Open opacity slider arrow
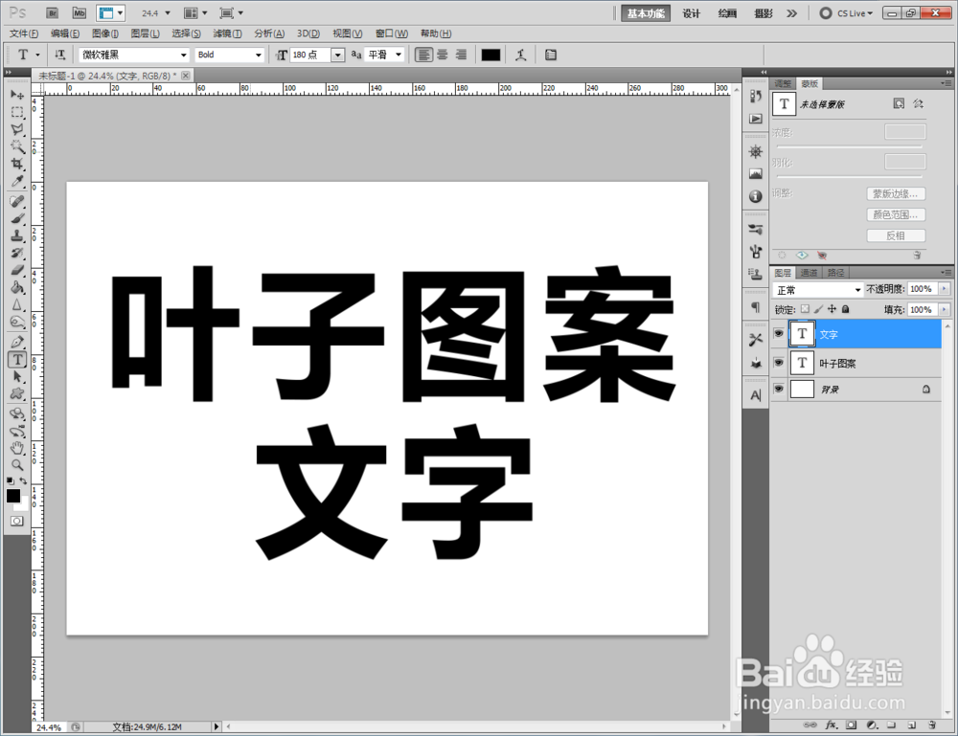The height and width of the screenshot is (736, 958). (945, 289)
